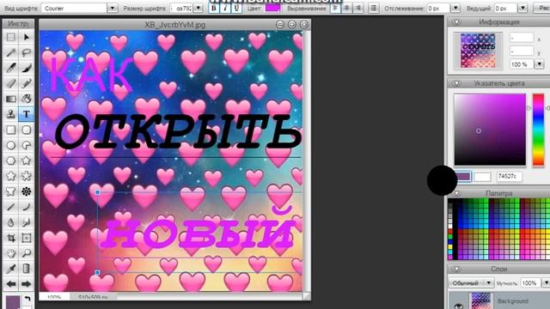Click the rainbow hue slider
This screenshot has height=309, width=550.
[x=539, y=130]
